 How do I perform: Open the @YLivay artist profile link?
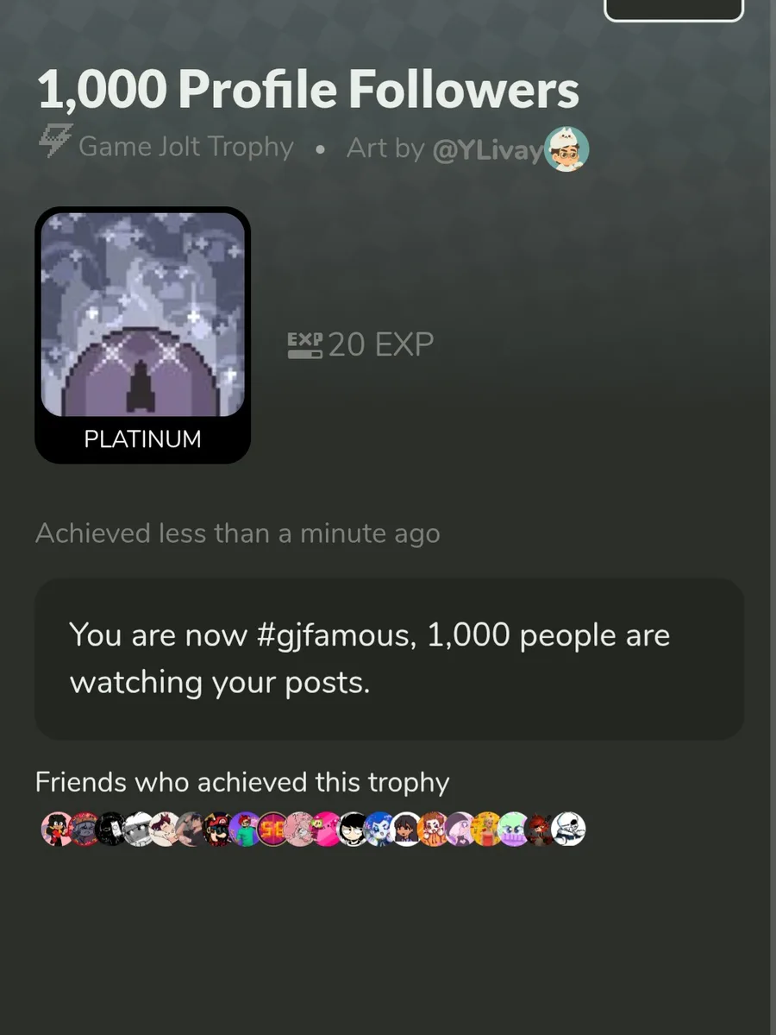(487, 149)
